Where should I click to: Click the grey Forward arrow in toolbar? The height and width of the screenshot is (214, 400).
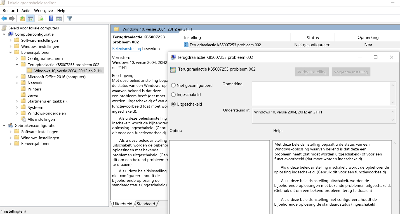tap(12, 19)
